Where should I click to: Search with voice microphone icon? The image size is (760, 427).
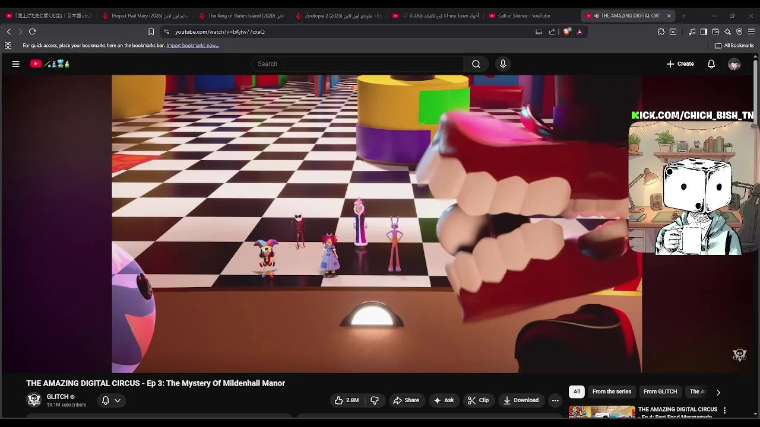(503, 64)
